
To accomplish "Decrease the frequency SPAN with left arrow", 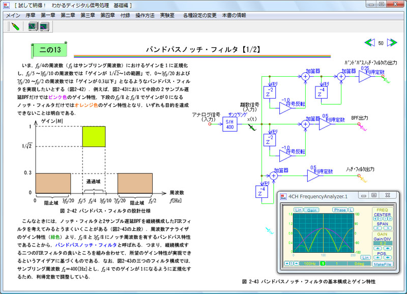I will pyautogui.click(x=377, y=228).
